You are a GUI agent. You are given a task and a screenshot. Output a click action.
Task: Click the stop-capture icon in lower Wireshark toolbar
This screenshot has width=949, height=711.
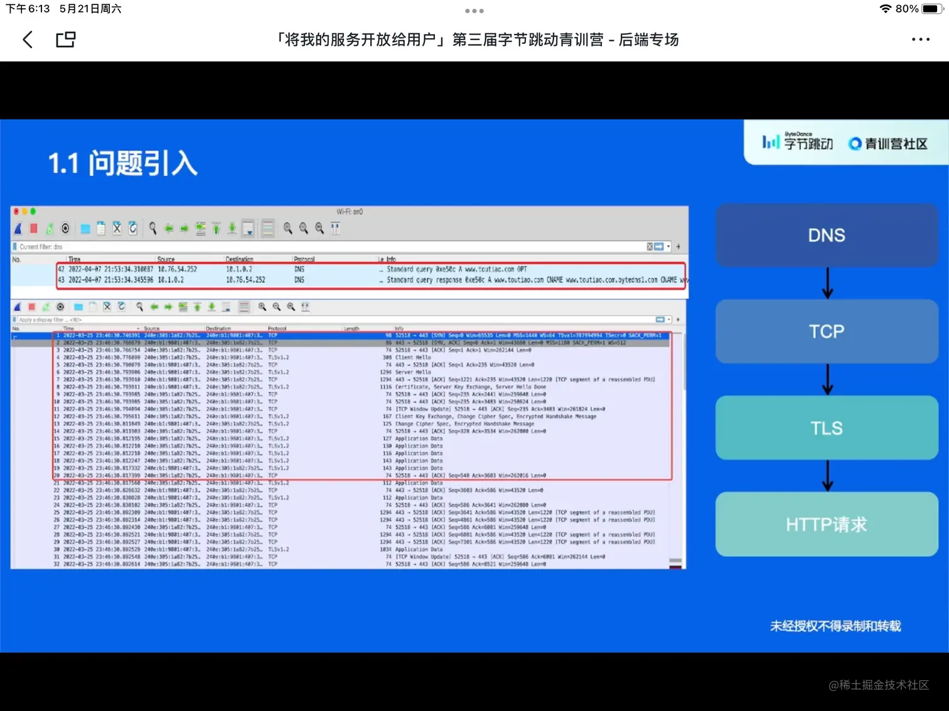31,307
